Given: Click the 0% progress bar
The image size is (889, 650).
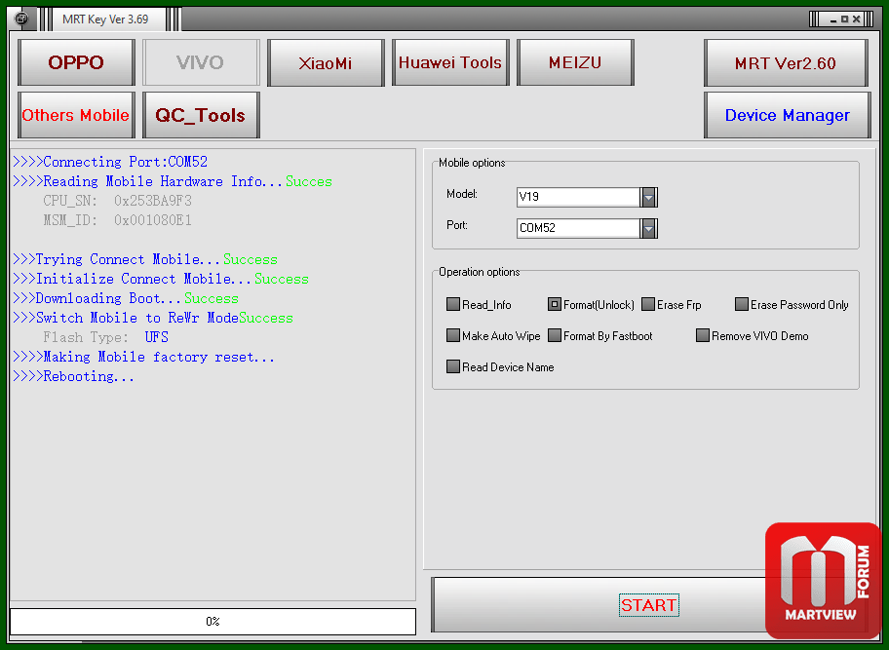Looking at the screenshot, I should [x=213, y=622].
